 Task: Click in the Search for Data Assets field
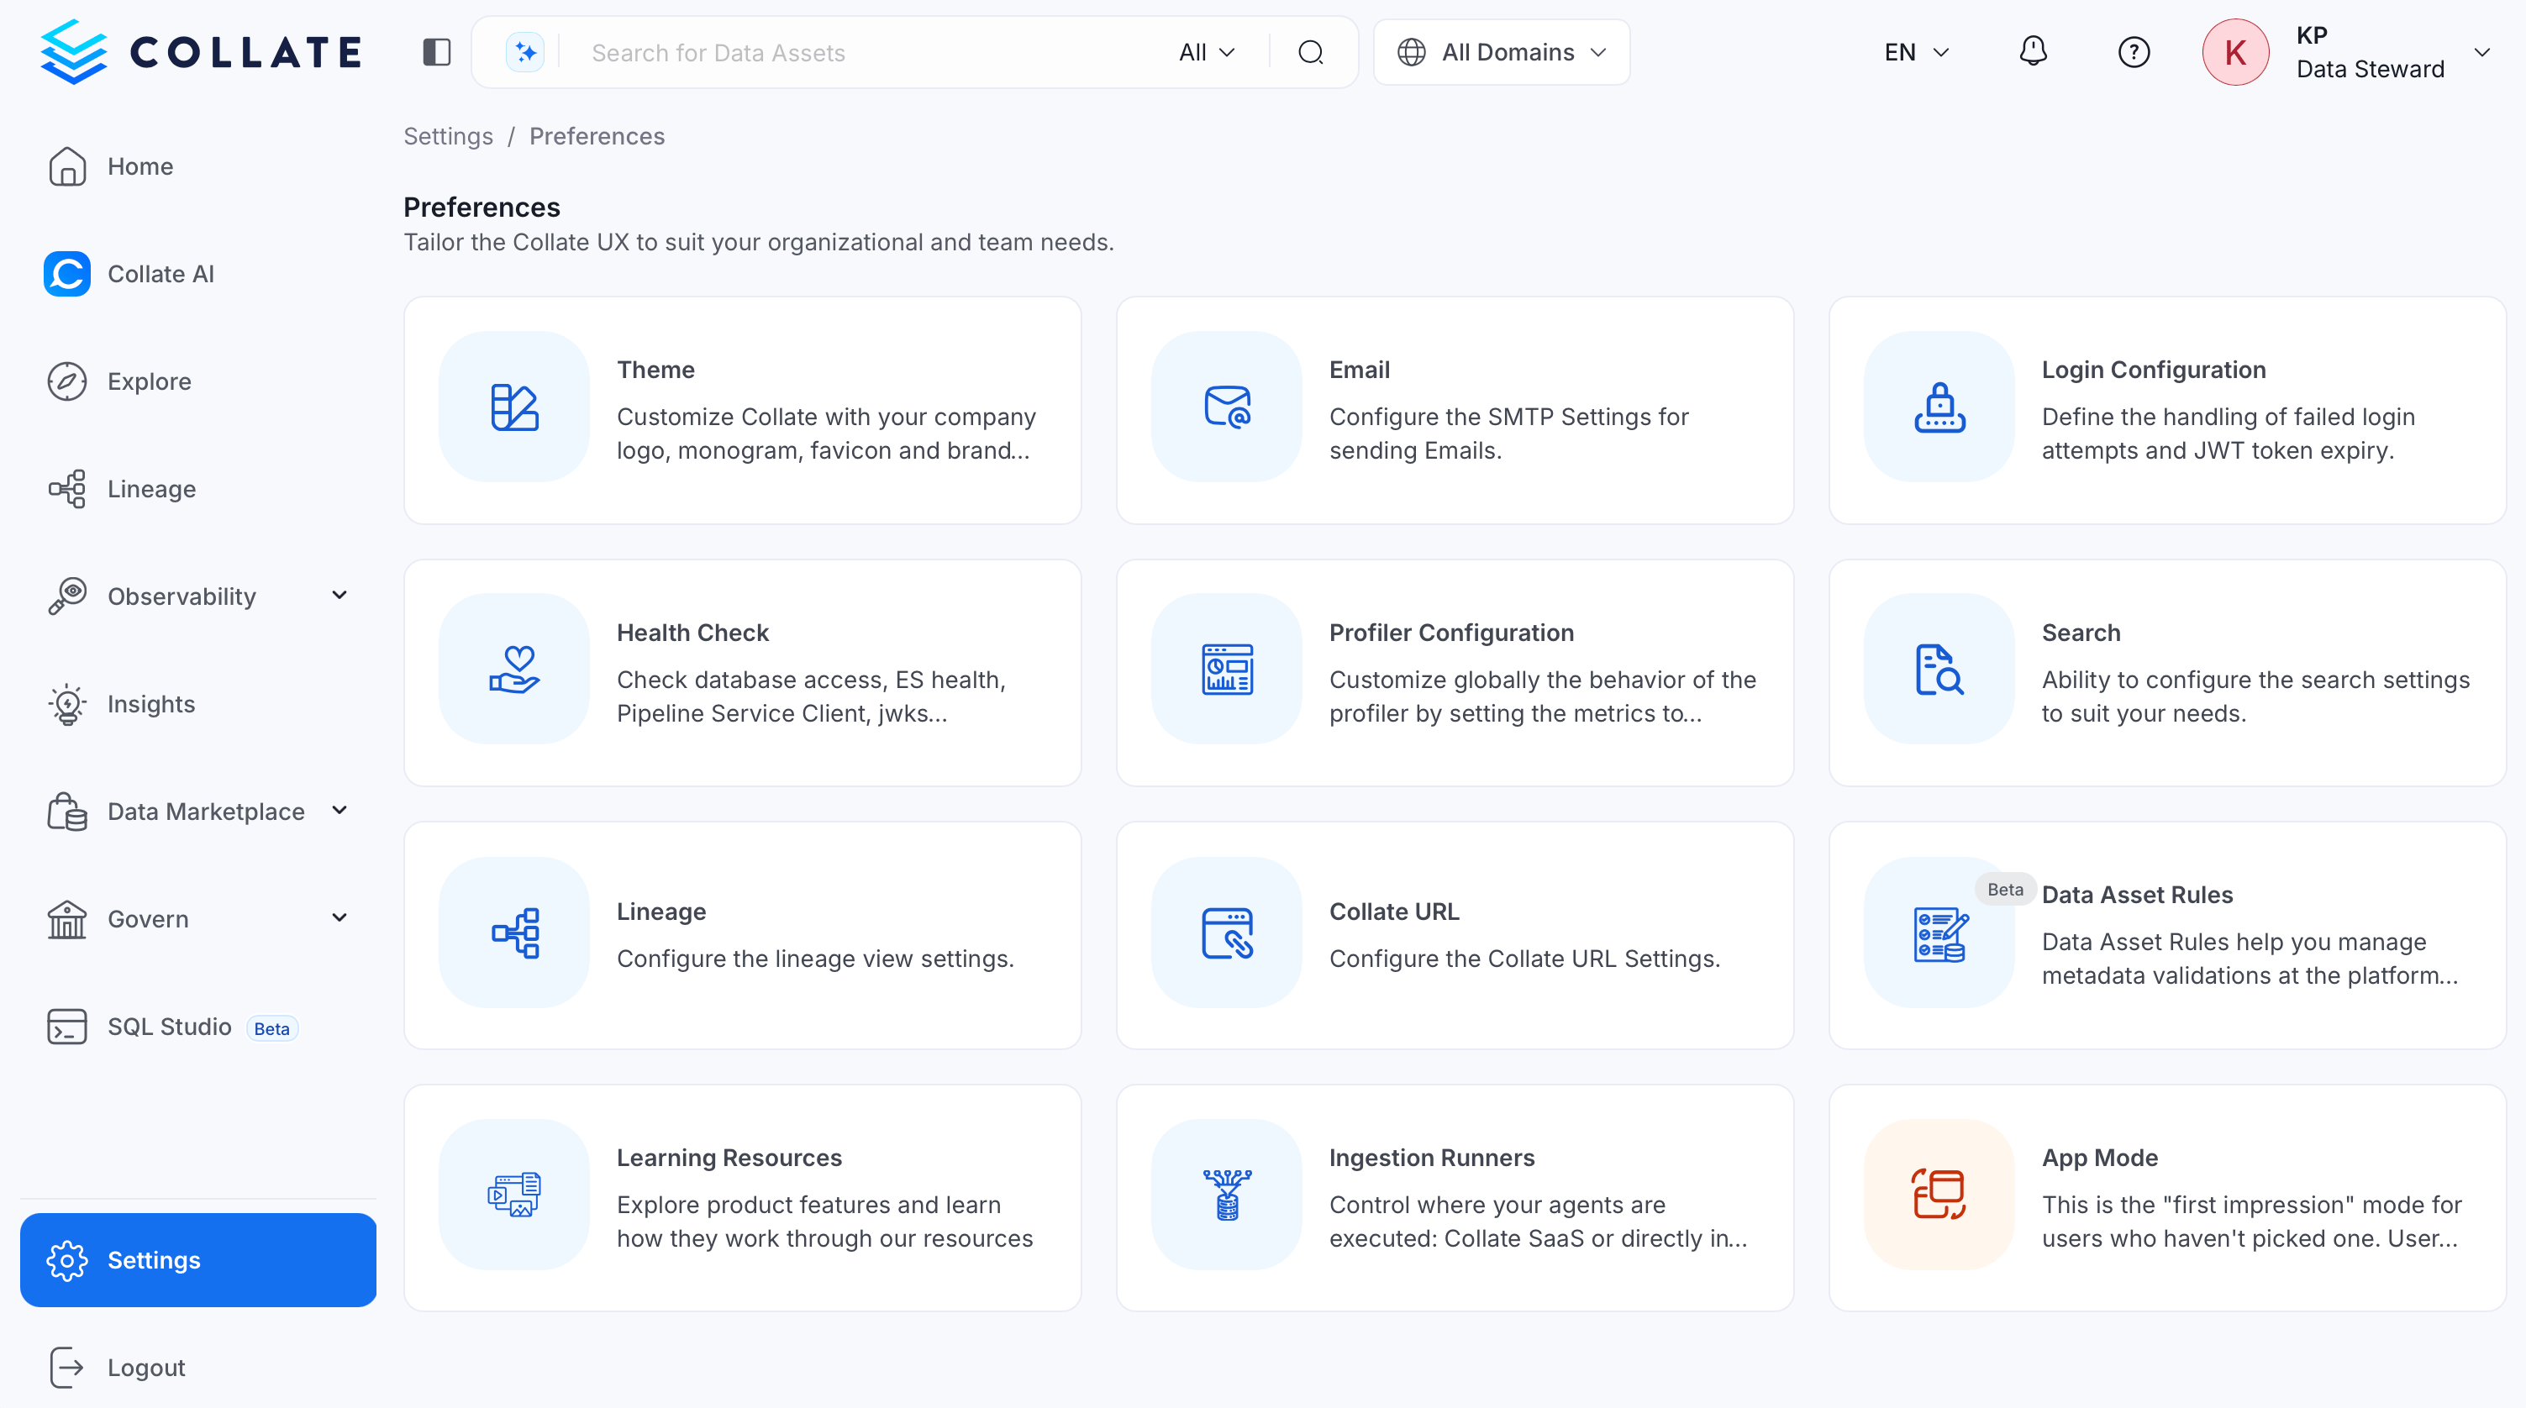coord(873,52)
